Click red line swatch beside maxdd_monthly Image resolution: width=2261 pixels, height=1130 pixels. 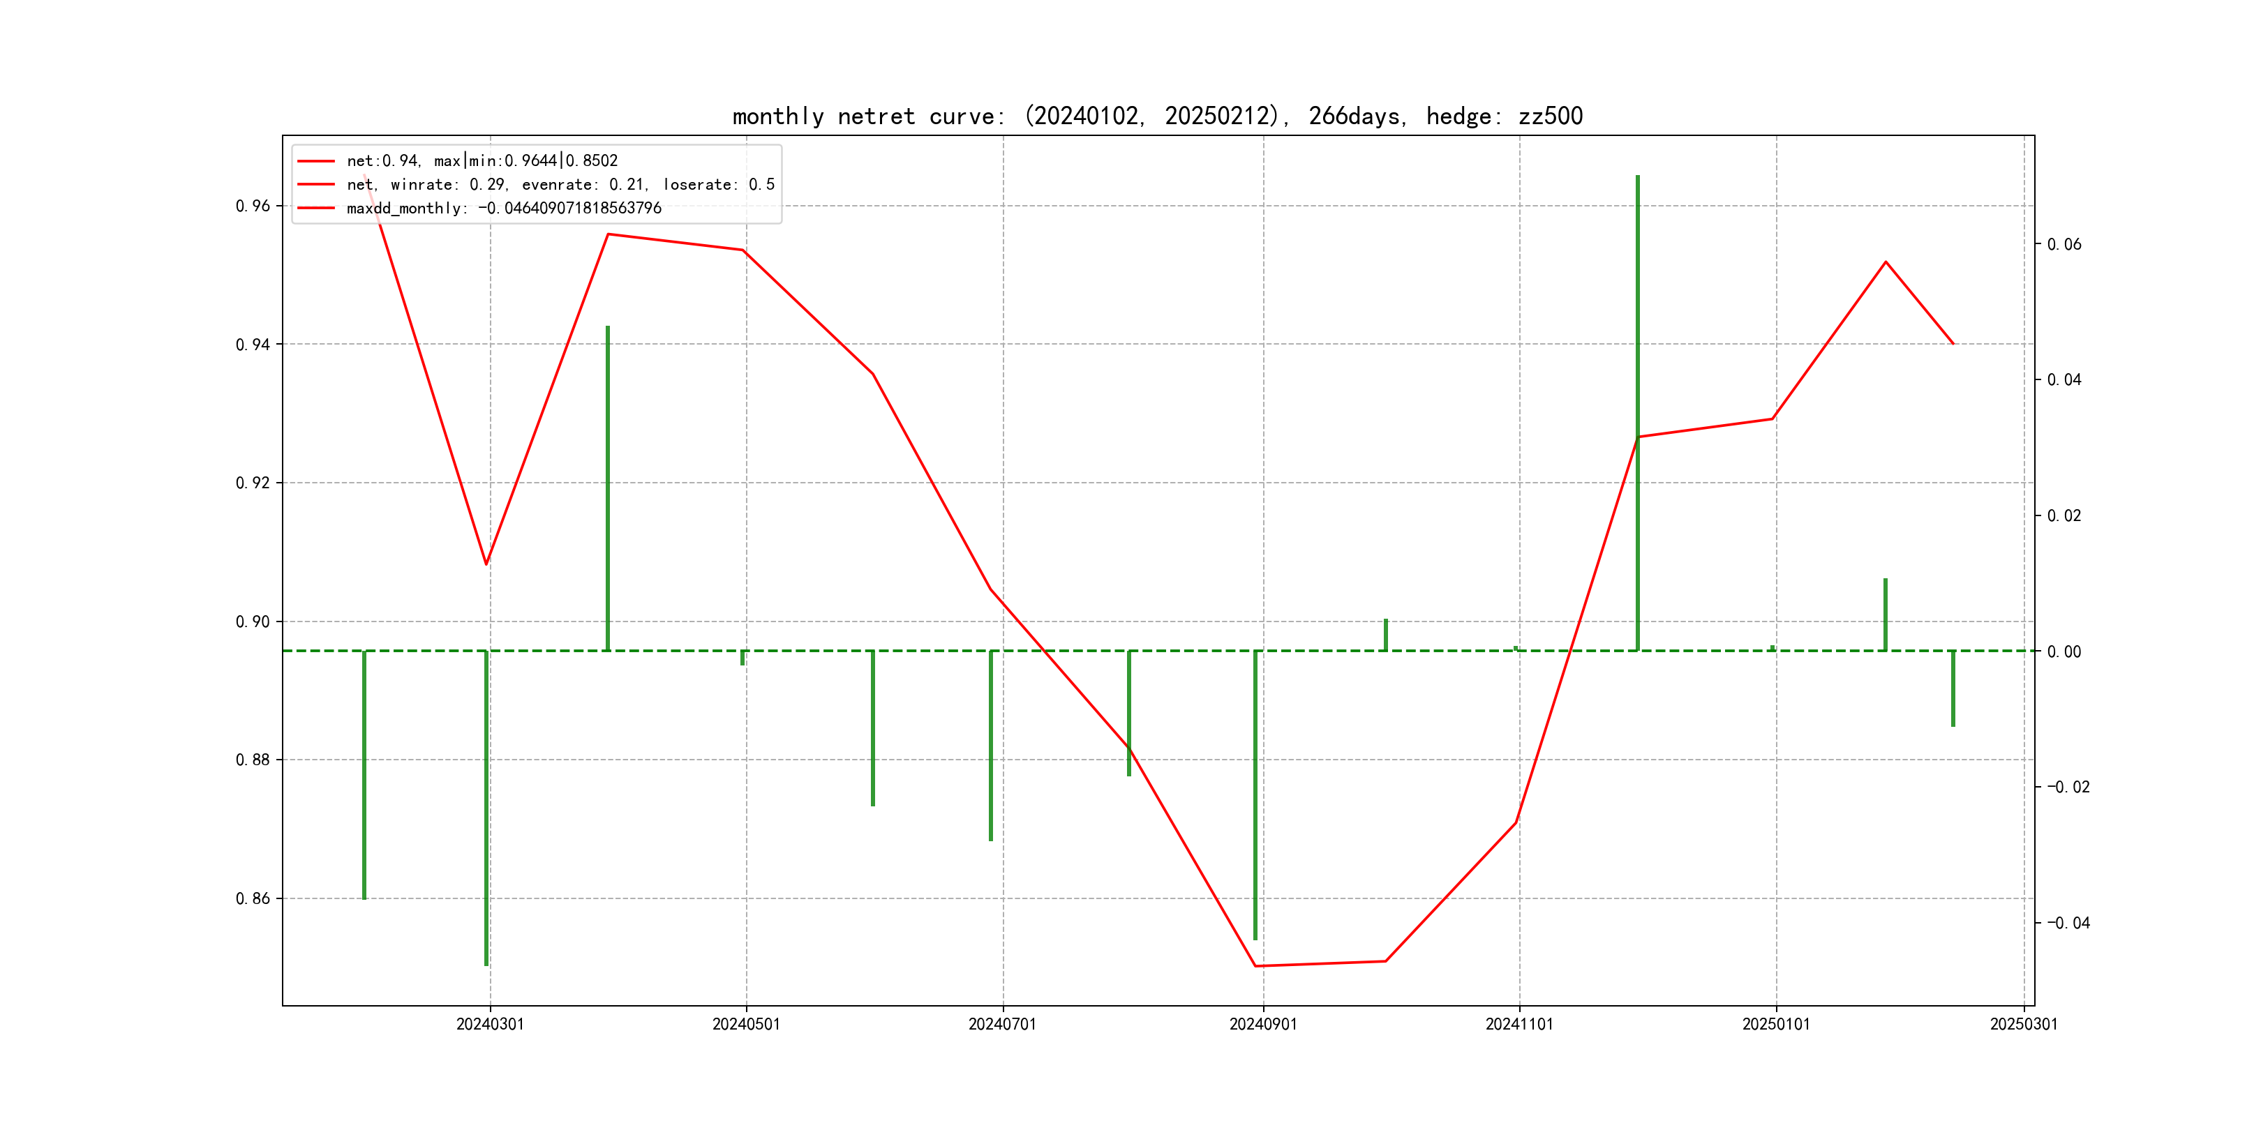316,208
